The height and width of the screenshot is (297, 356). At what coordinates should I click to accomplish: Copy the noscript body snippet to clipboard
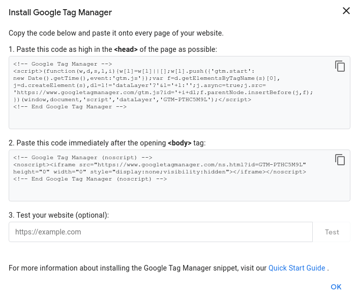(x=340, y=160)
